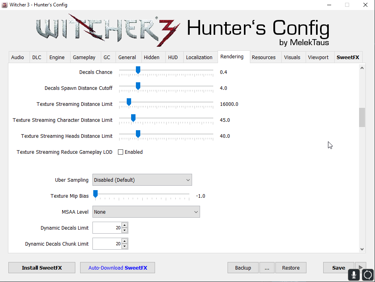The width and height of the screenshot is (375, 282).
Task: Close the Hunter's Config window
Action: coord(365,5)
